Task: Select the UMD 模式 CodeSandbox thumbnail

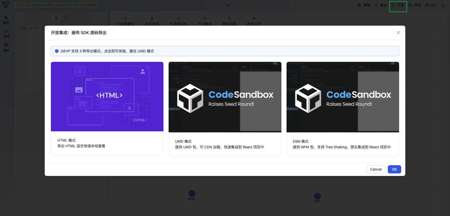Action: point(225,97)
